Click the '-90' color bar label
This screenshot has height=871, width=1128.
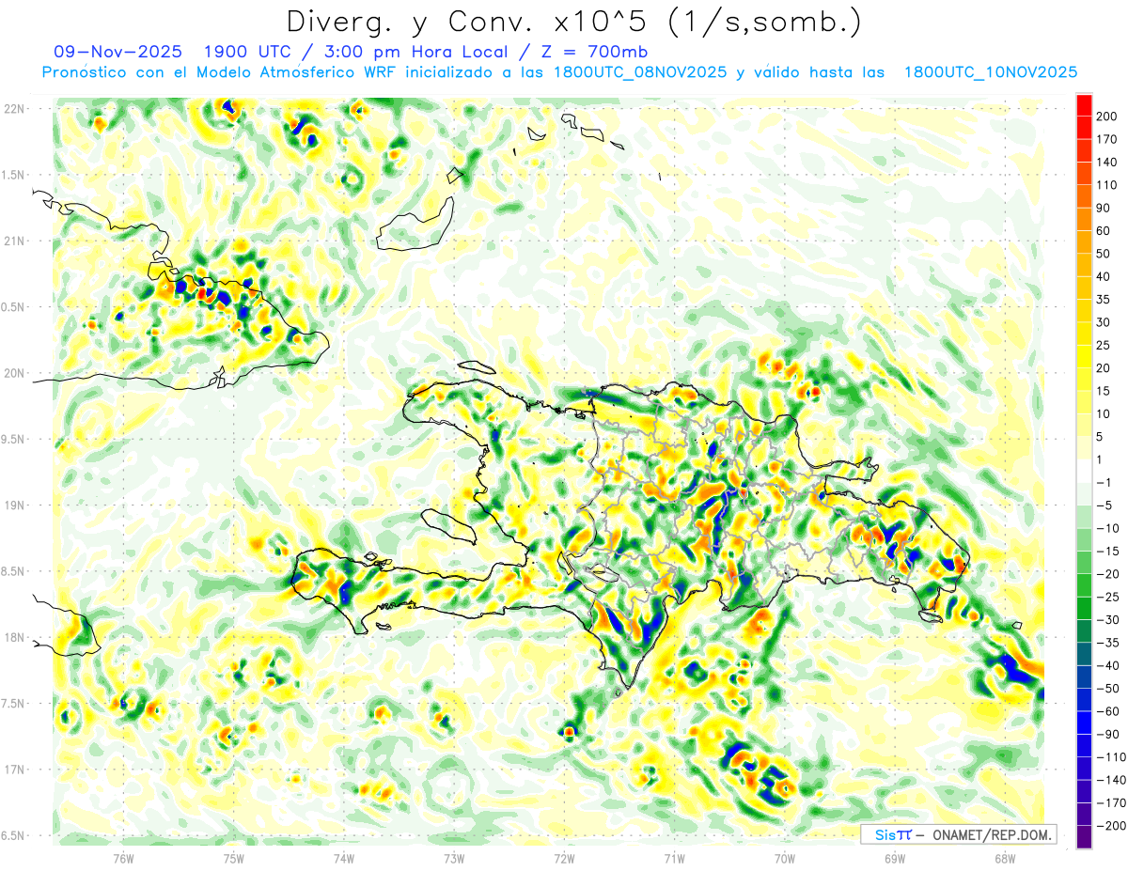1107,735
